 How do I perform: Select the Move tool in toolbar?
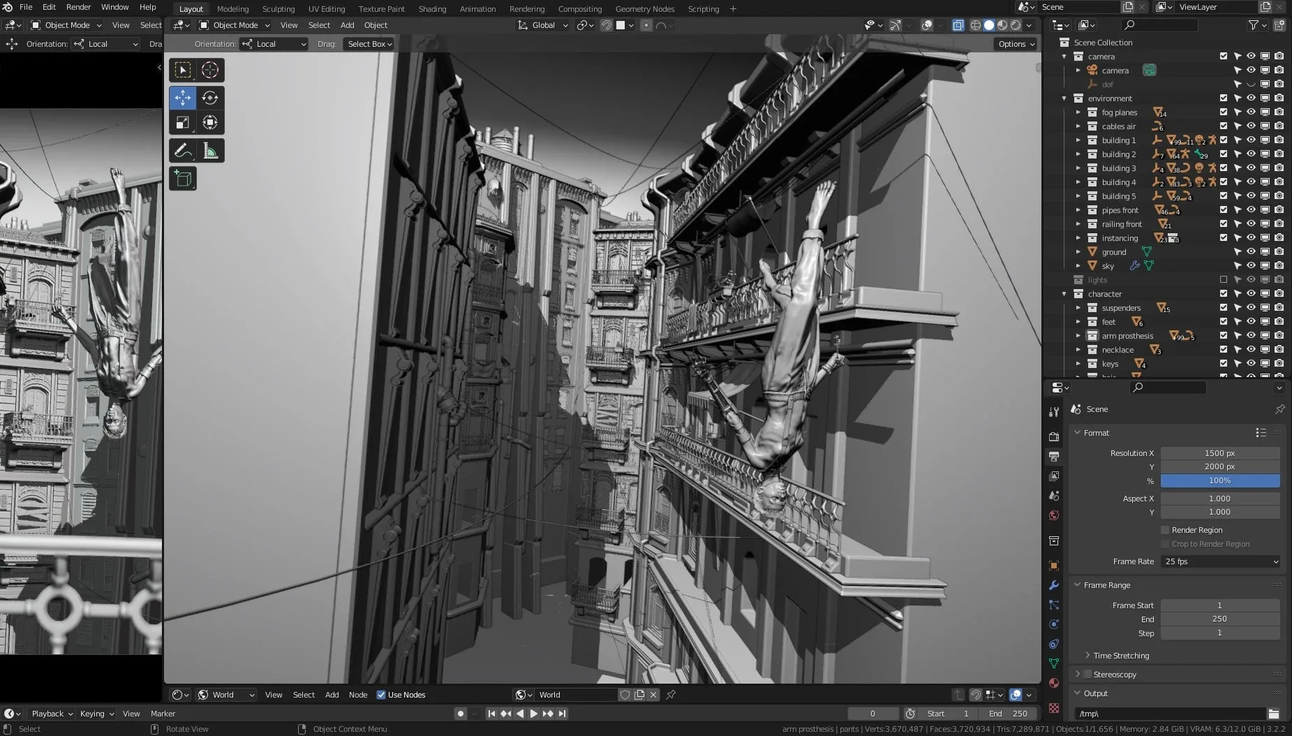[x=183, y=98]
